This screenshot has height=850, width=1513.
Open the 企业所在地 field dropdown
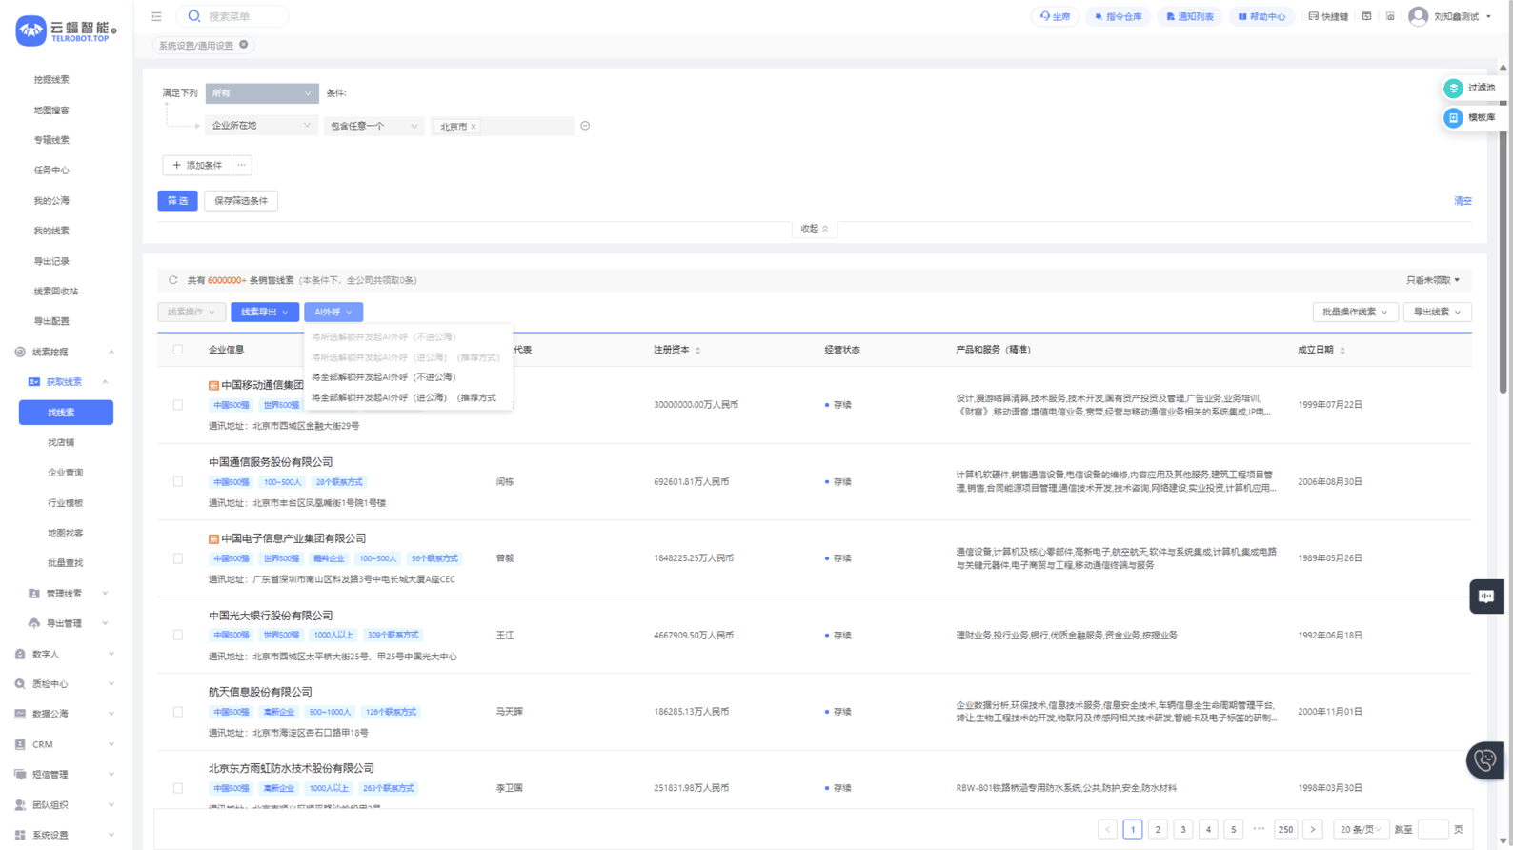(x=260, y=126)
